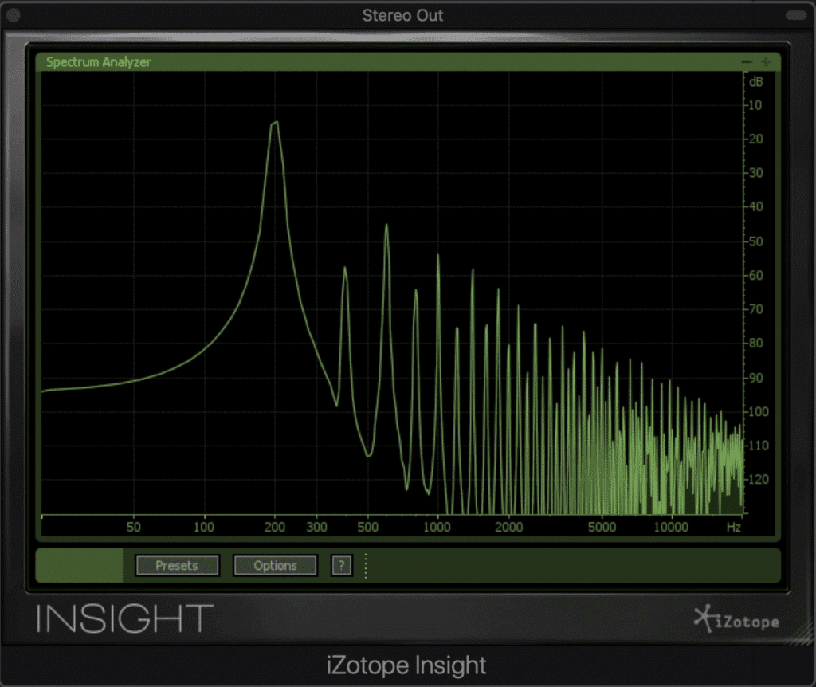Click the 500 Hz frequency axis label
Screen dimensions: 816x687
368,528
